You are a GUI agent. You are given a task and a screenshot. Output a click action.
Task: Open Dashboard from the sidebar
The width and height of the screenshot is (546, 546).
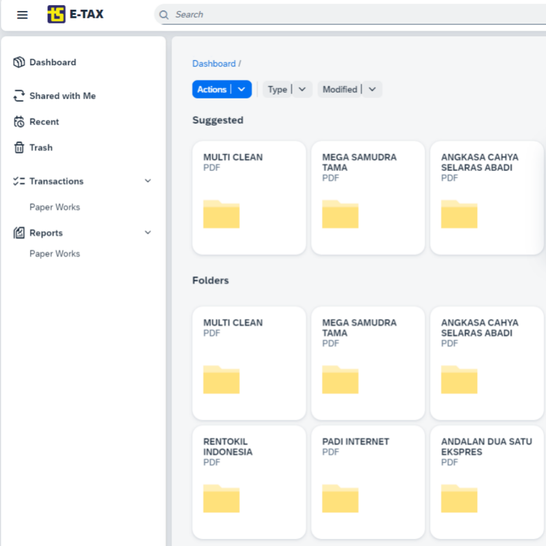click(x=52, y=63)
